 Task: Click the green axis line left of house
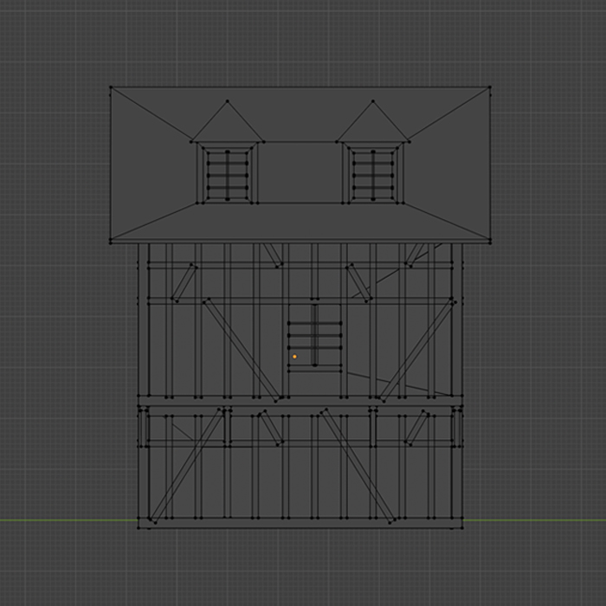point(61,520)
